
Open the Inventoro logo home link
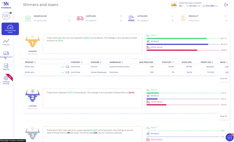(6, 5)
